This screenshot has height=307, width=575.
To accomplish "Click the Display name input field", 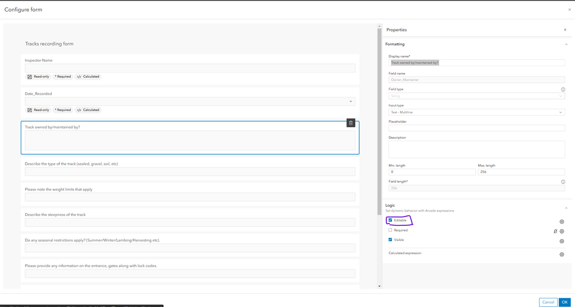I will 477,63.
